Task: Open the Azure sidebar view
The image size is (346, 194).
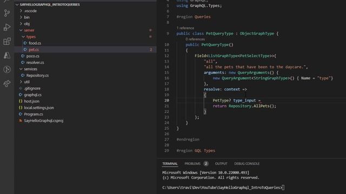Action: pos(7,55)
